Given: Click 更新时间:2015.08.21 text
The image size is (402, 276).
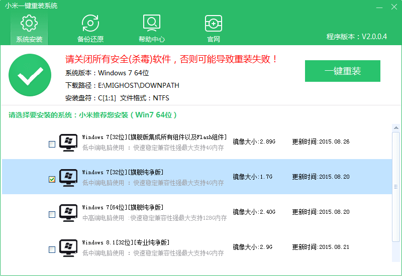Looking at the screenshot, I should (x=321, y=247).
